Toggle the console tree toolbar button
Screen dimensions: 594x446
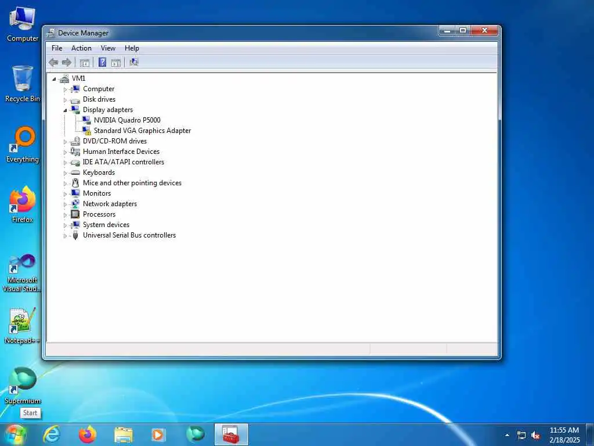85,63
